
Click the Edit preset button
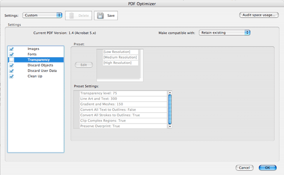coord(84,65)
